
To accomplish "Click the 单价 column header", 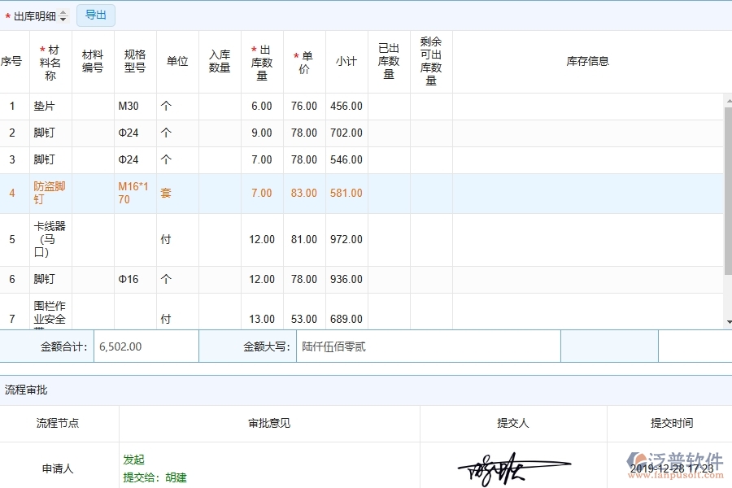I will pyautogui.click(x=303, y=60).
